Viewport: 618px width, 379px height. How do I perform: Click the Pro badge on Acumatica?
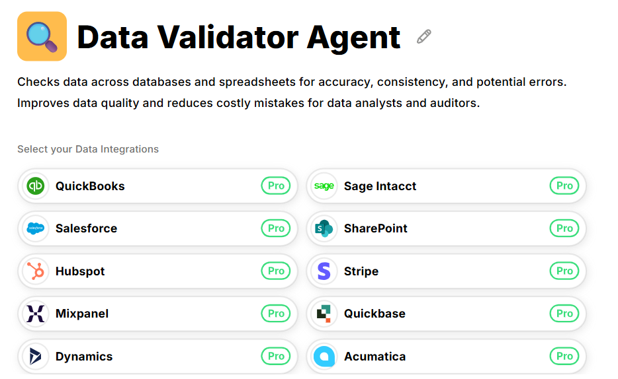click(564, 356)
